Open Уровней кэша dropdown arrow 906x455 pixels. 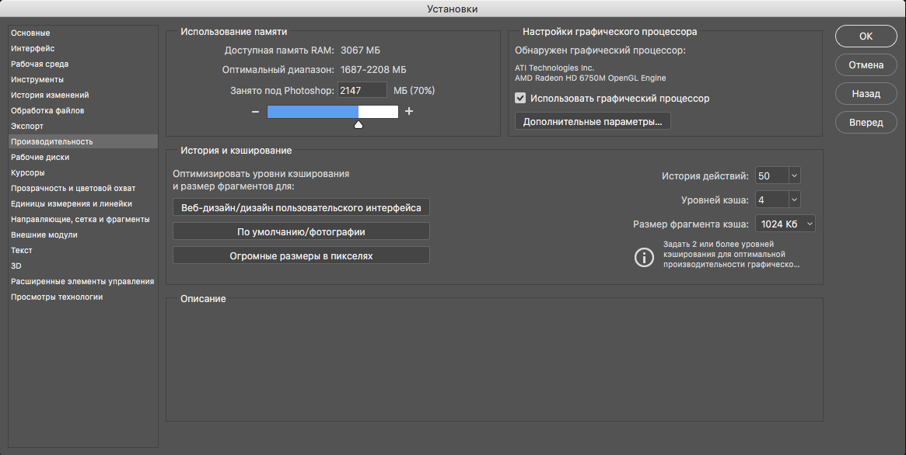pyautogui.click(x=794, y=200)
